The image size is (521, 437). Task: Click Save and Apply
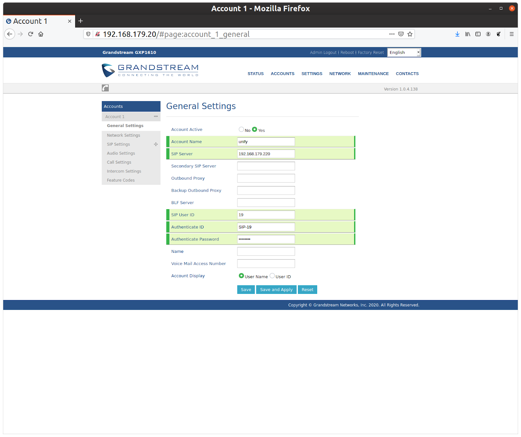tap(276, 290)
